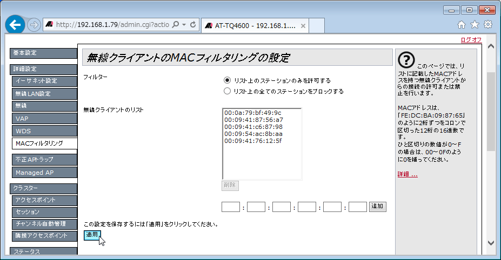
Task: Focus the fourth MAC octet input field
Action: (x=307, y=207)
